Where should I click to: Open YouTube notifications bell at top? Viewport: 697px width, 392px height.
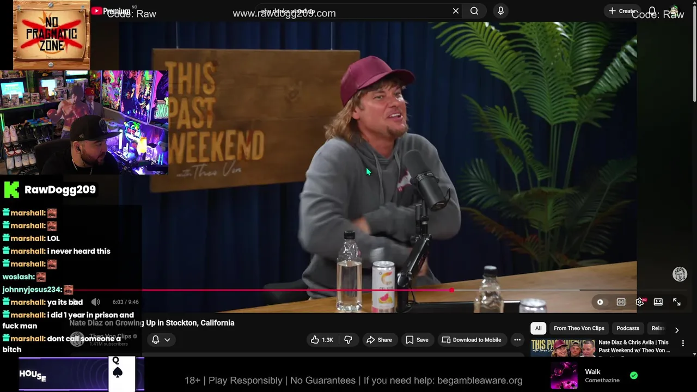(652, 11)
